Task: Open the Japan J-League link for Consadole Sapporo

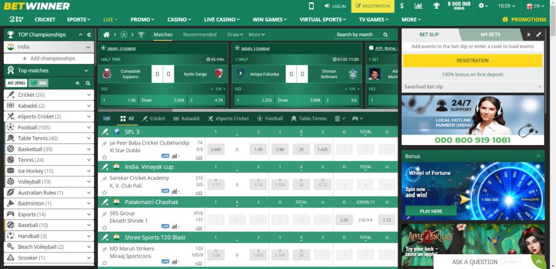Action: click(121, 48)
